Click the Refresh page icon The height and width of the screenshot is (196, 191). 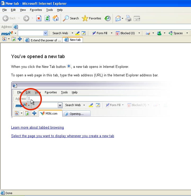(x=47, y=18)
